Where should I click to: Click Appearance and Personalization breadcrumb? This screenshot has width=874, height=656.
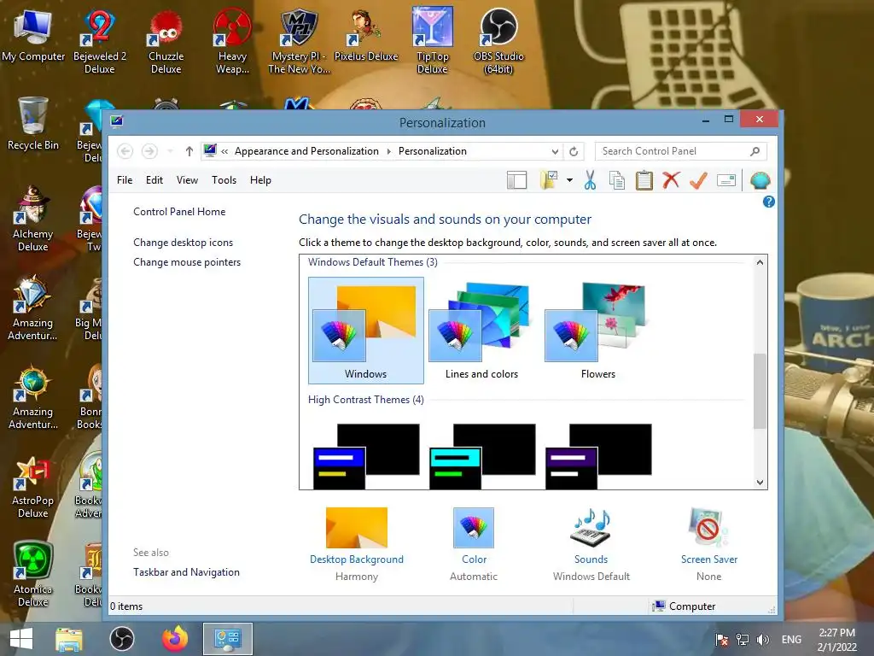click(x=306, y=151)
